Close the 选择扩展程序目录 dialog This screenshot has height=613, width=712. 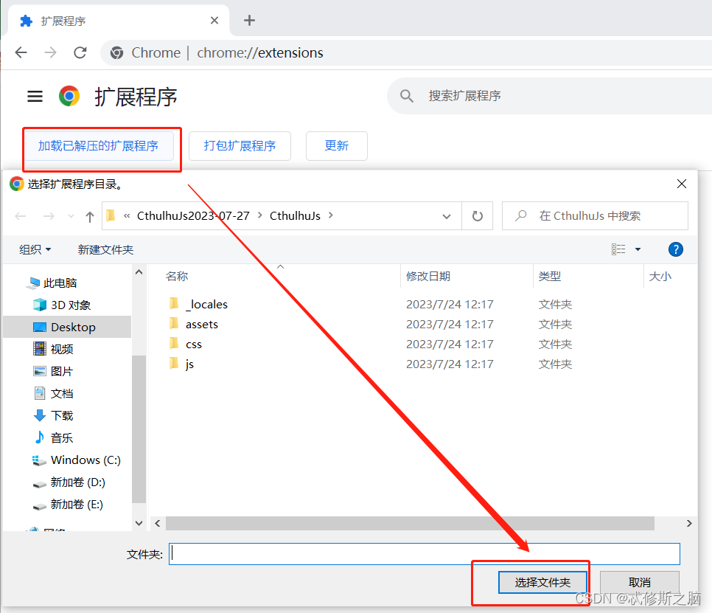tap(682, 184)
